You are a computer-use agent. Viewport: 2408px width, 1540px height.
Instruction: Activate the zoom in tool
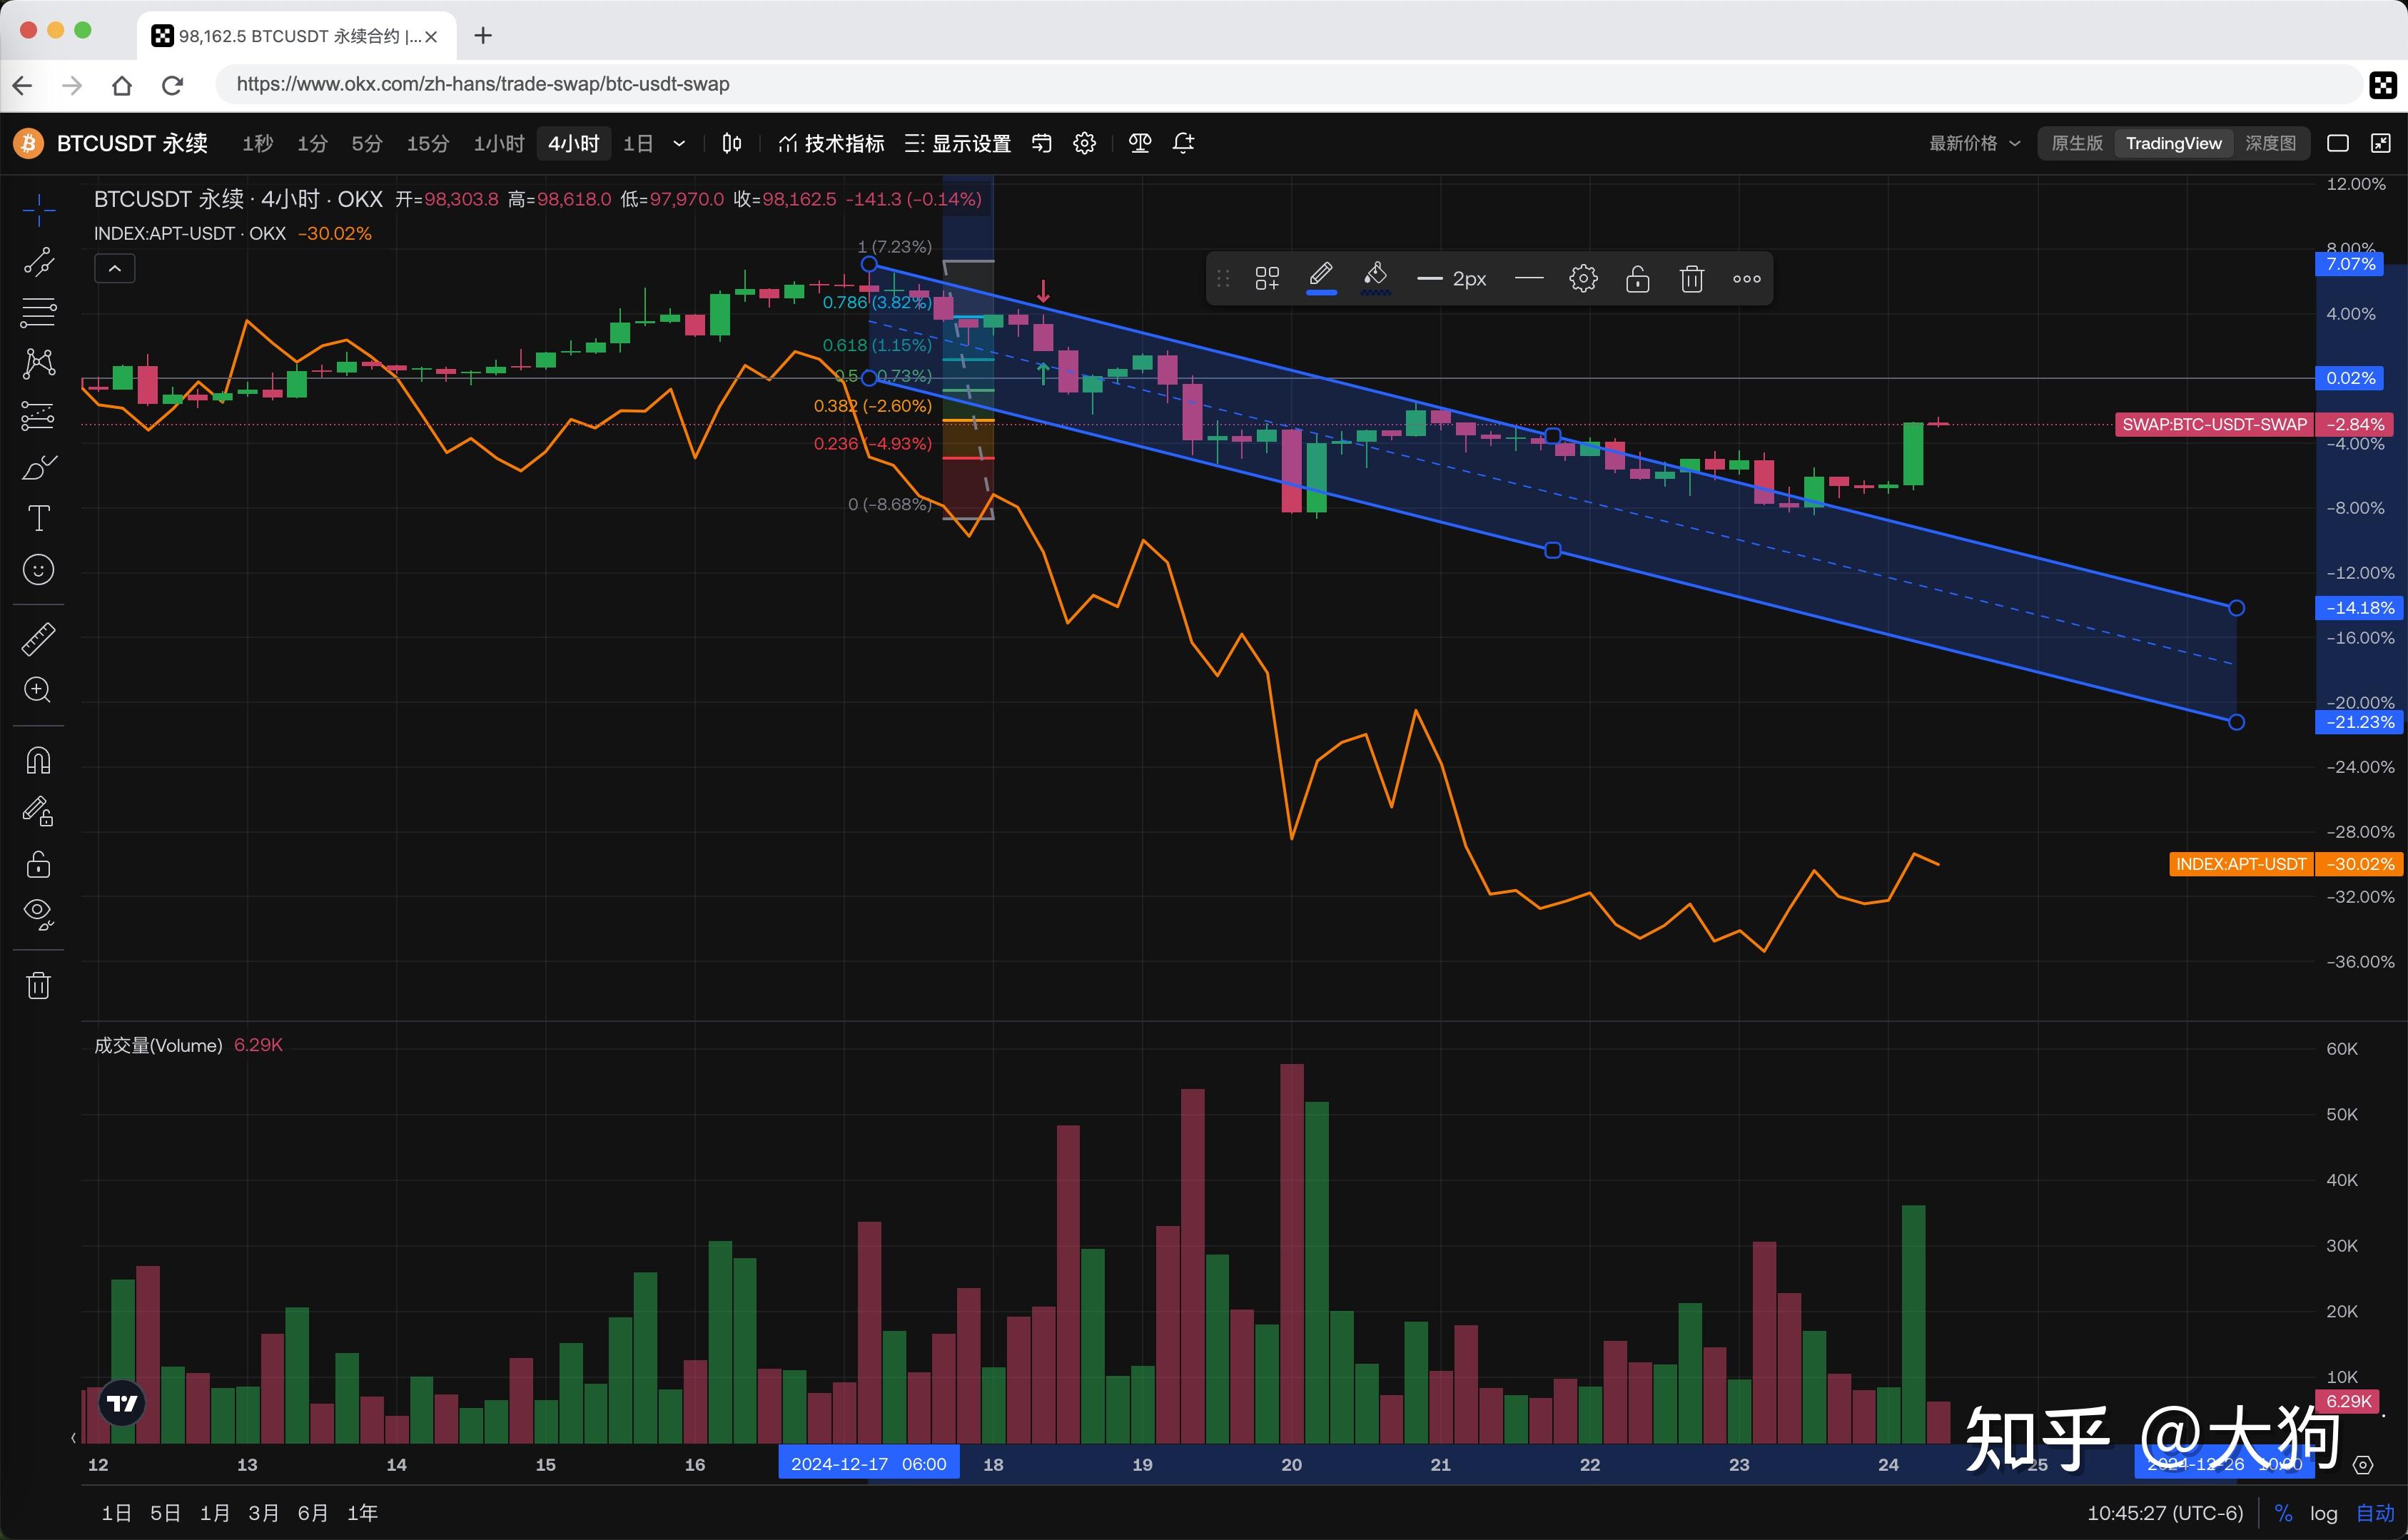pos(38,690)
